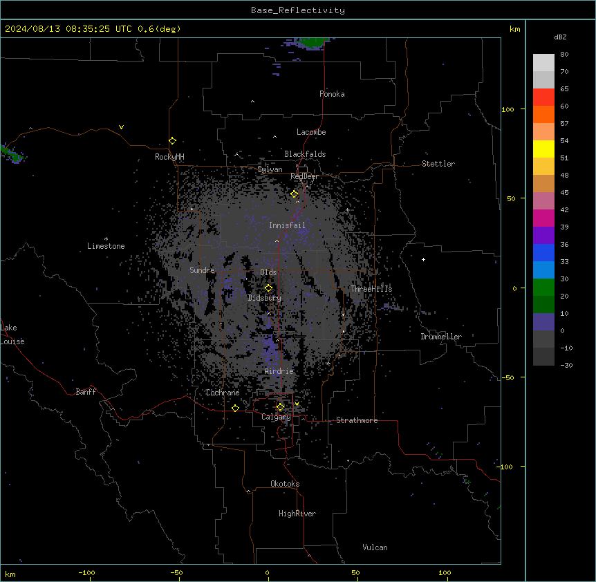Click the -30 value on the dBZ scale
The image size is (596, 582).
566,366
